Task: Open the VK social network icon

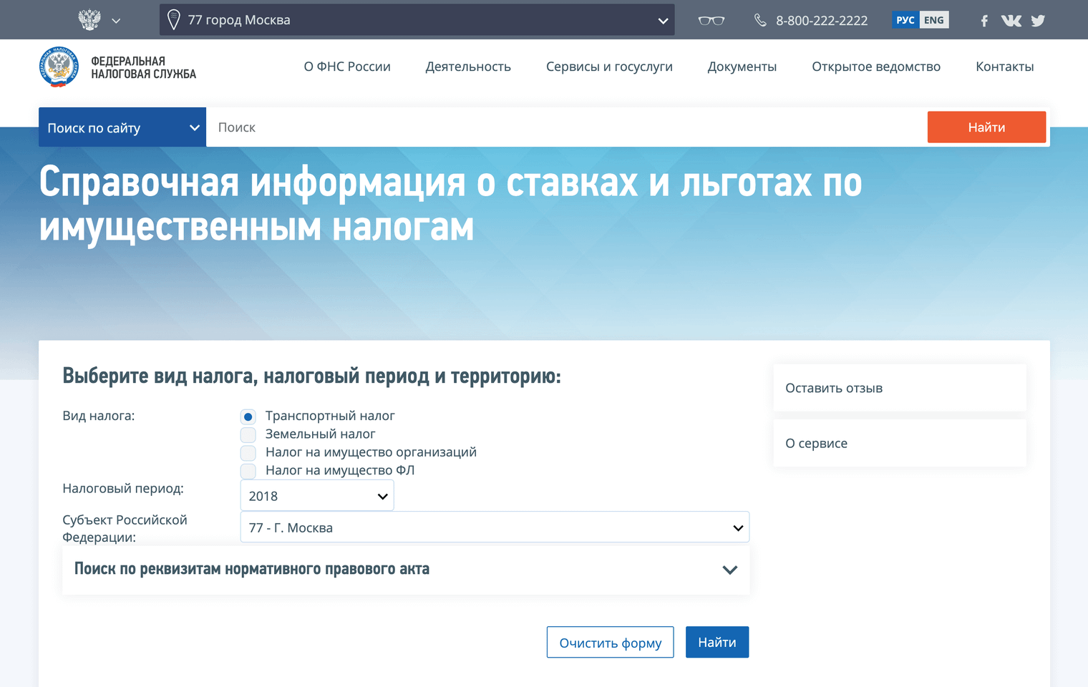Action: click(x=1011, y=21)
